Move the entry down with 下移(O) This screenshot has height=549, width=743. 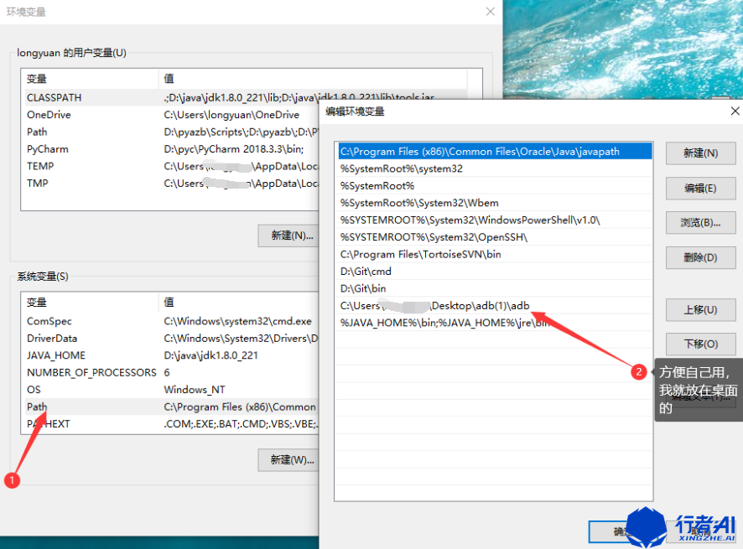click(x=700, y=344)
